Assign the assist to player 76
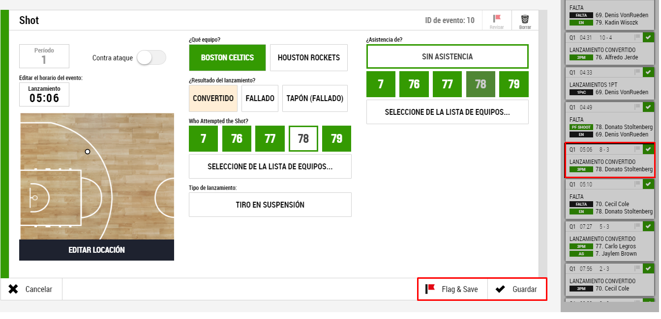The image size is (661, 319). [x=414, y=84]
